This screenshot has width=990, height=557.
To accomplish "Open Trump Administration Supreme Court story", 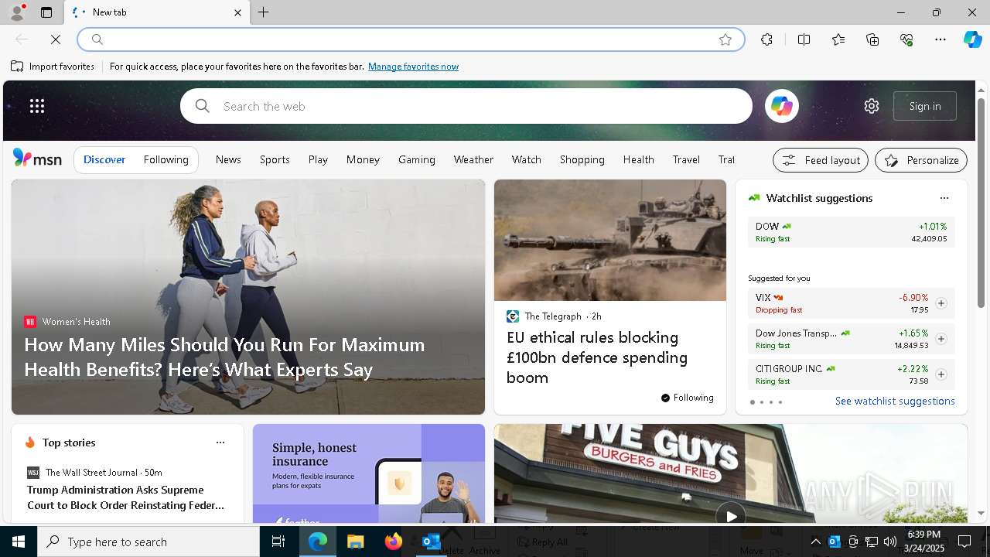I will coord(126,497).
